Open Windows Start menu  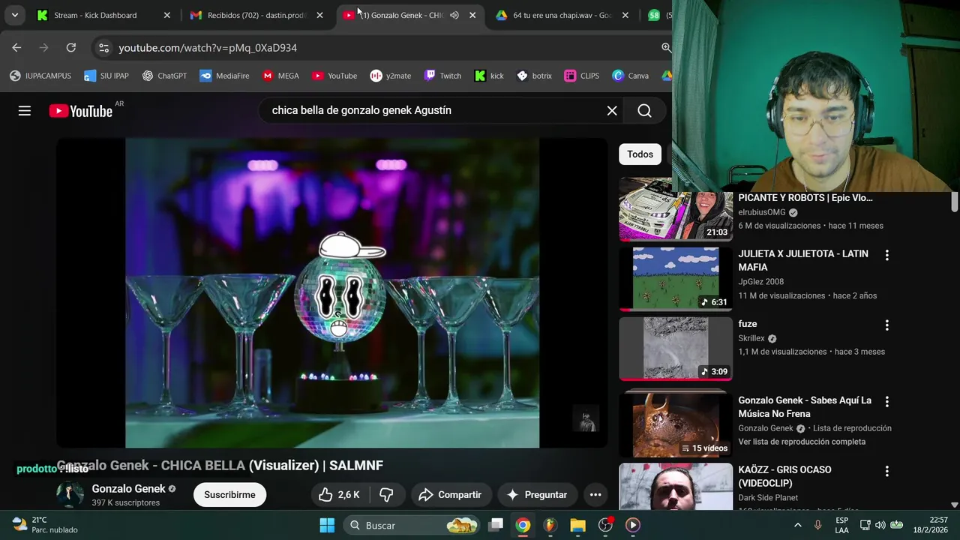pyautogui.click(x=327, y=525)
